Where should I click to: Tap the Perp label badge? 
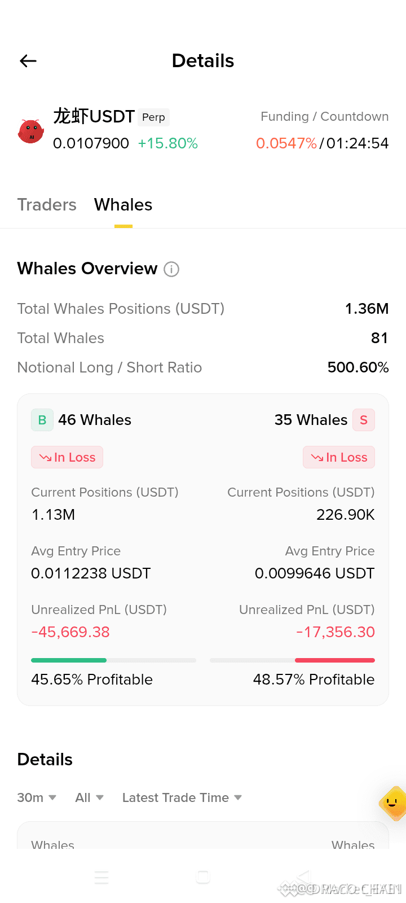pyautogui.click(x=153, y=117)
